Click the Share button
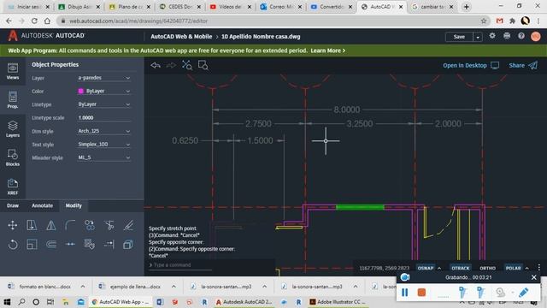The width and height of the screenshot is (547, 308). point(523,65)
